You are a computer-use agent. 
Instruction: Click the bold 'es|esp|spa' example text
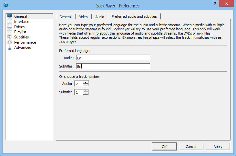point(149,37)
